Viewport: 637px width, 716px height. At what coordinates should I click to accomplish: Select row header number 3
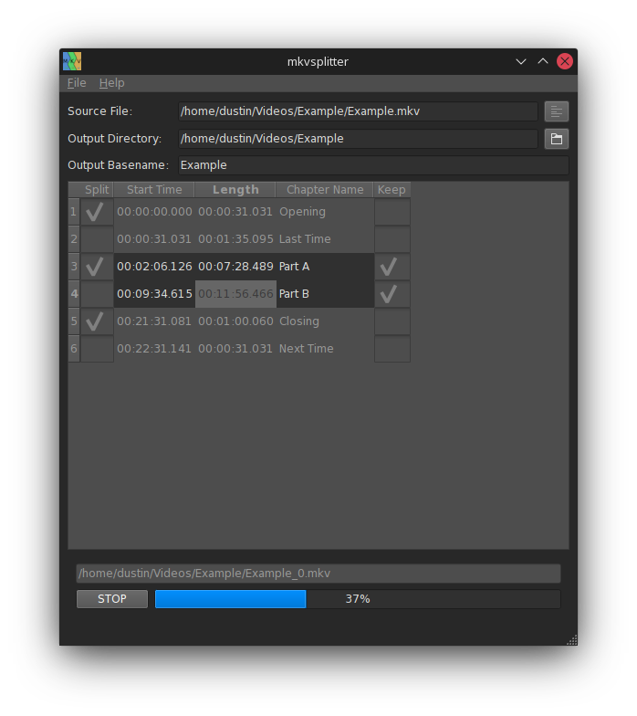click(74, 267)
